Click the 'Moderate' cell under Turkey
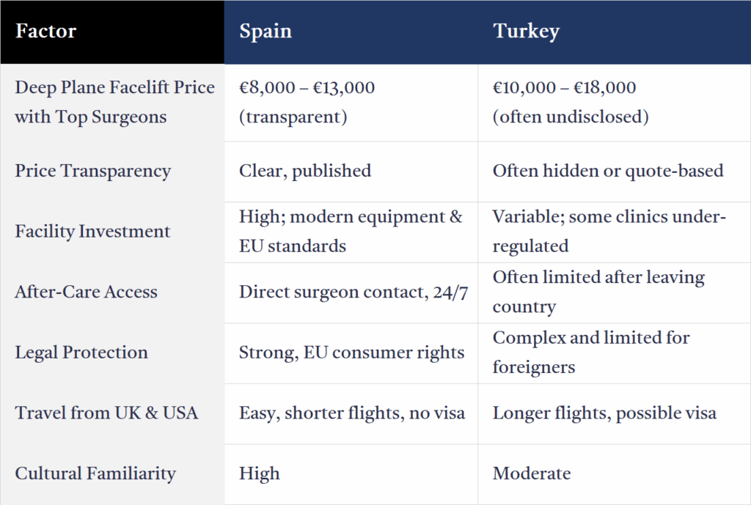The image size is (751, 505). click(532, 473)
